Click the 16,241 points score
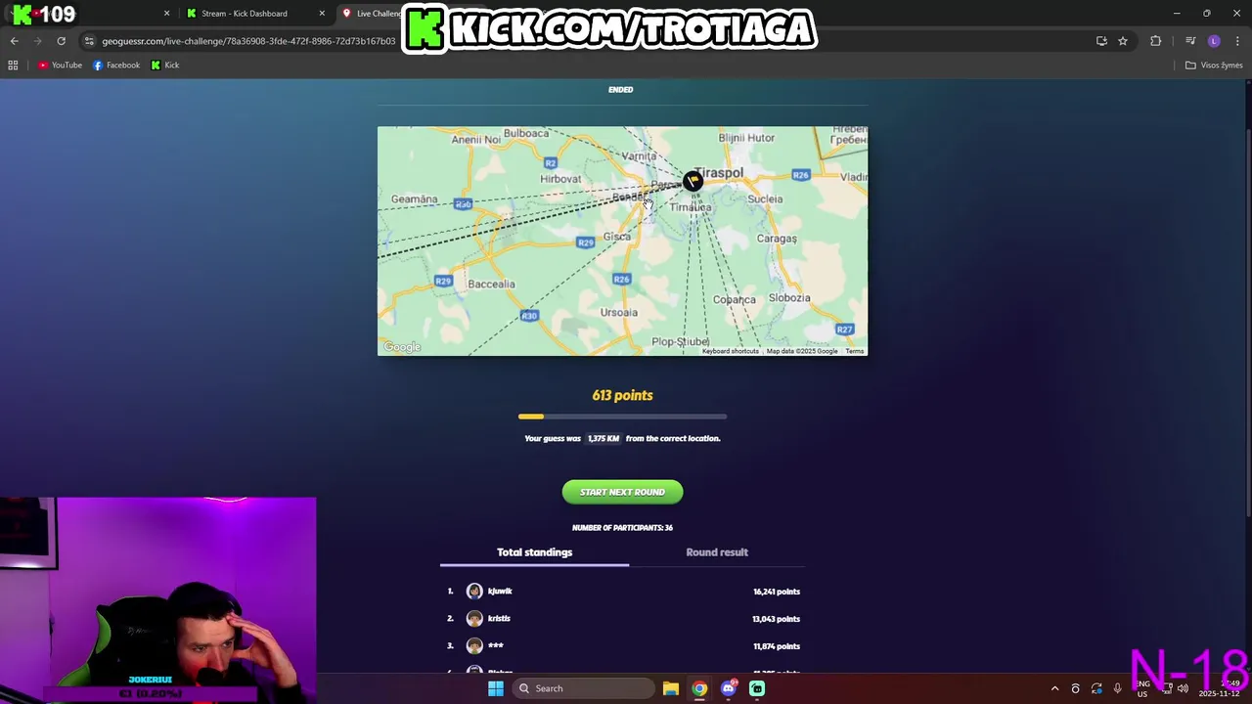This screenshot has height=704, width=1252. (777, 592)
